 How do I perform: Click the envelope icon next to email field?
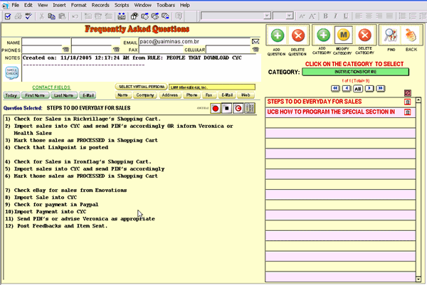click(255, 42)
